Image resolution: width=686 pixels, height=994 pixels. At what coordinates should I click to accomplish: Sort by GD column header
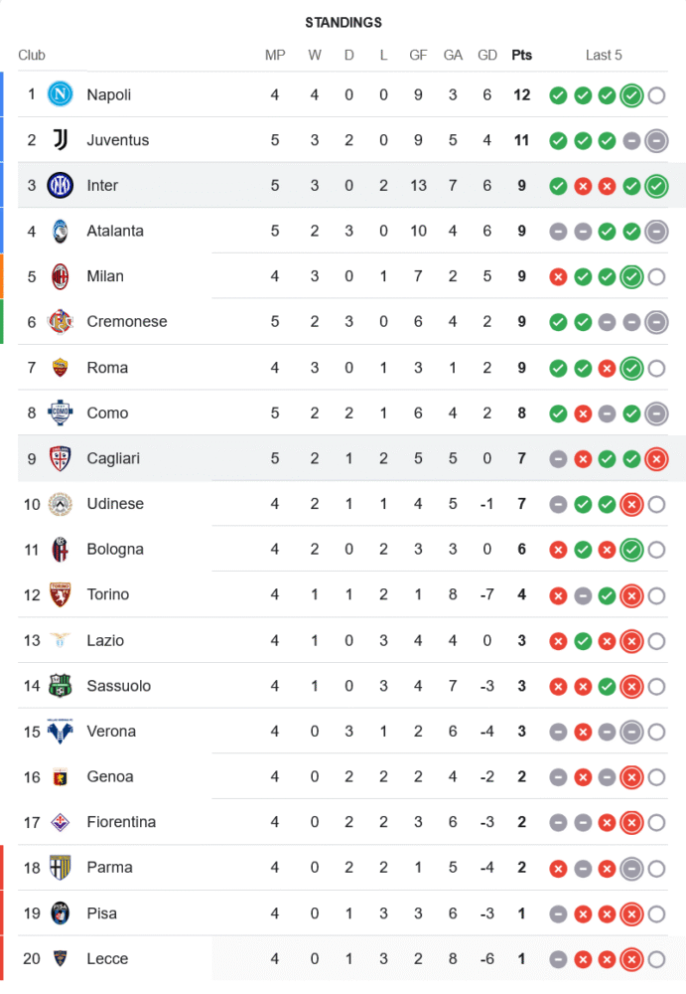point(487,55)
